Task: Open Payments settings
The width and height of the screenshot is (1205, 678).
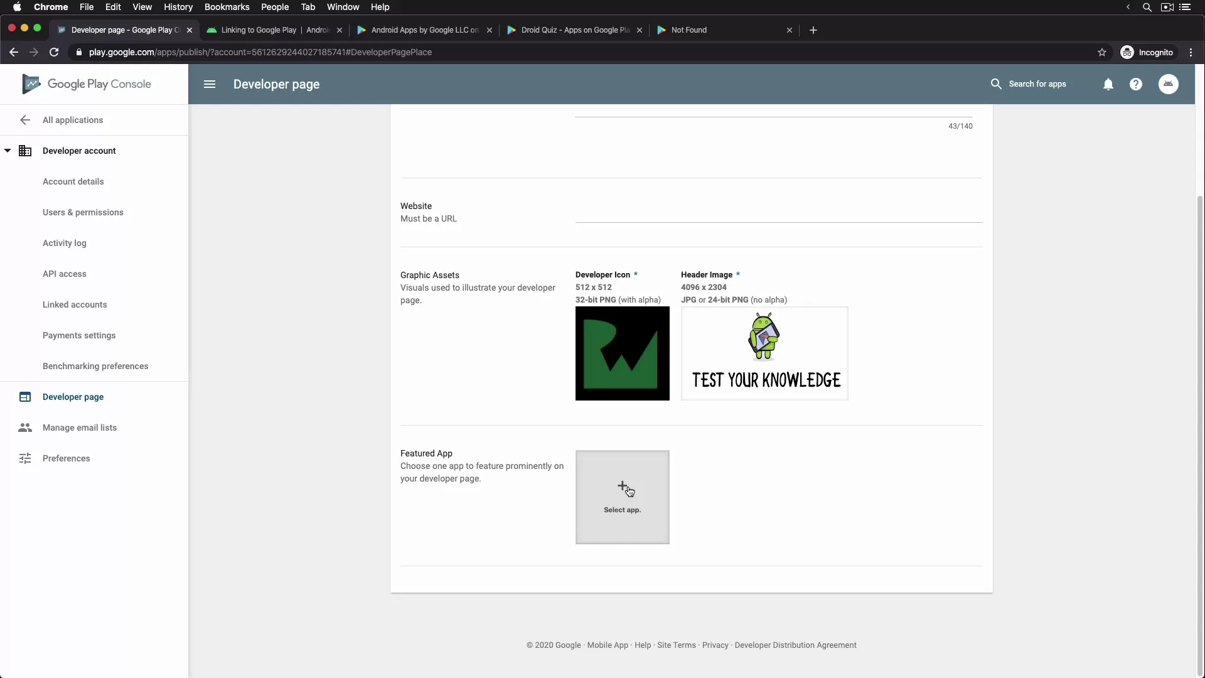Action: point(79,335)
